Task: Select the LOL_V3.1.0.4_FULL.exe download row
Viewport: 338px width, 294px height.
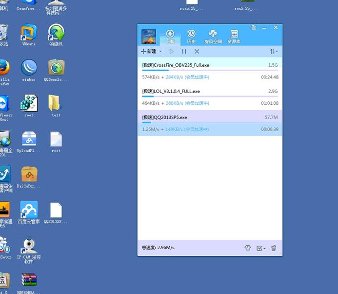Action: (210, 97)
